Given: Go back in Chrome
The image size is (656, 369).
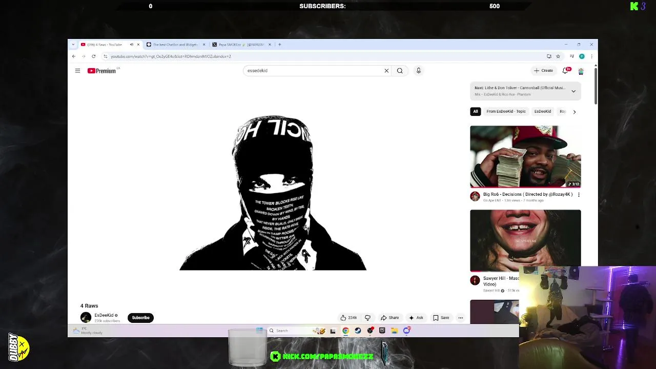Looking at the screenshot, I should coord(74,56).
